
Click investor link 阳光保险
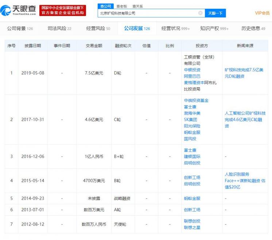coord(192,126)
